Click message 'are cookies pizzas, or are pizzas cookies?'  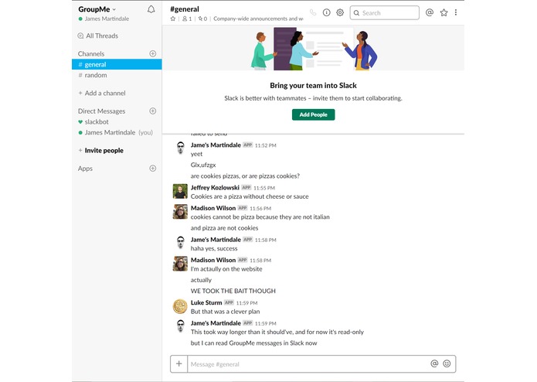pos(245,176)
